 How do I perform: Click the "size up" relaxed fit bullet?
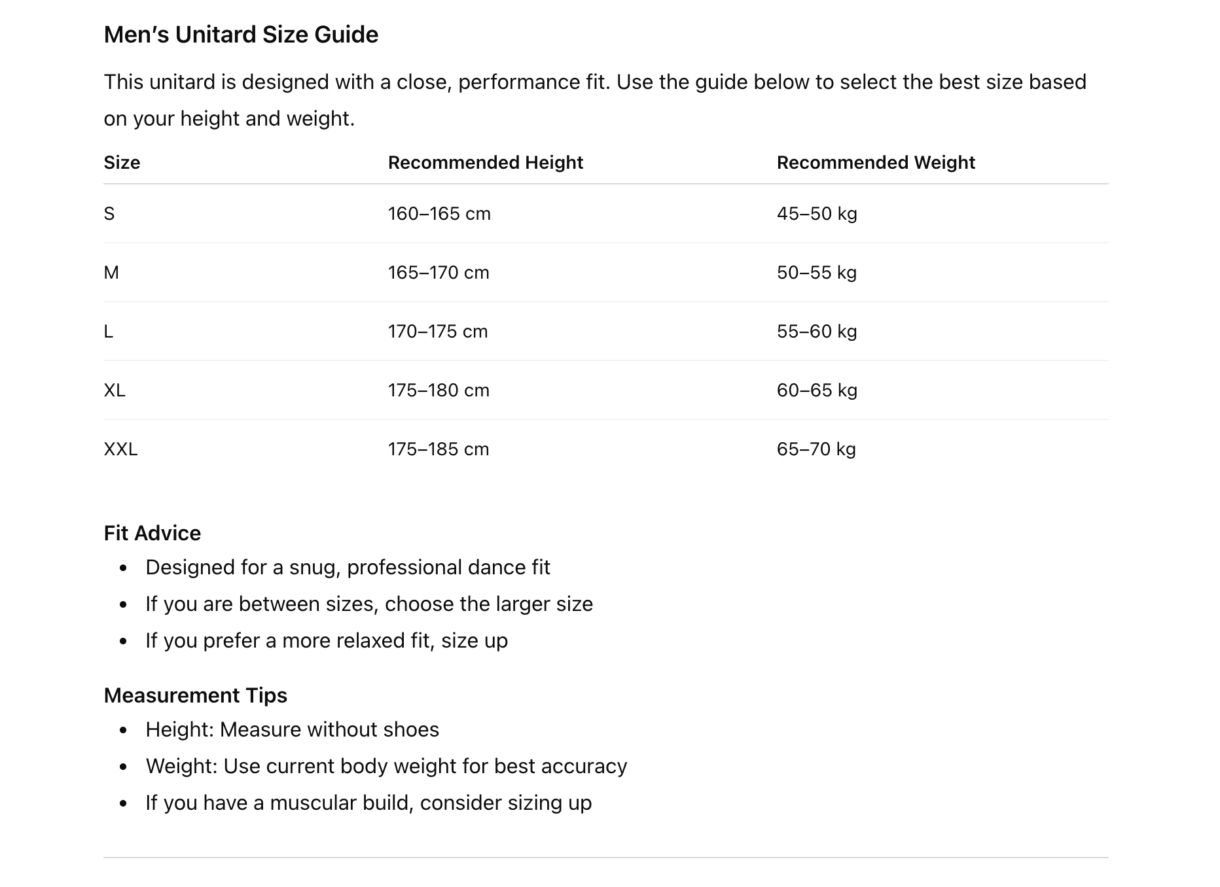[326, 640]
